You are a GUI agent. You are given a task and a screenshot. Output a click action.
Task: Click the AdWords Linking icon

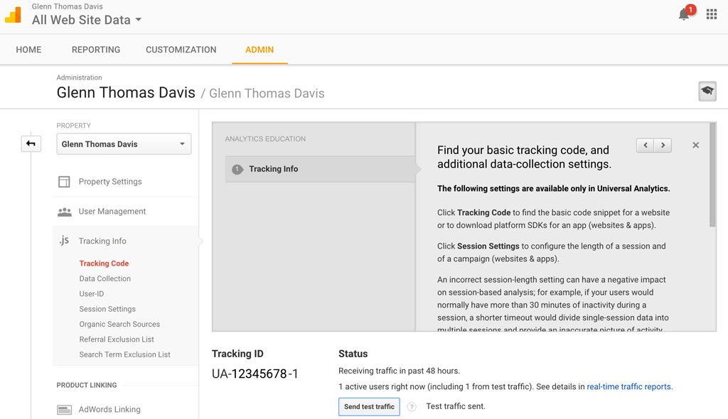[64, 410]
